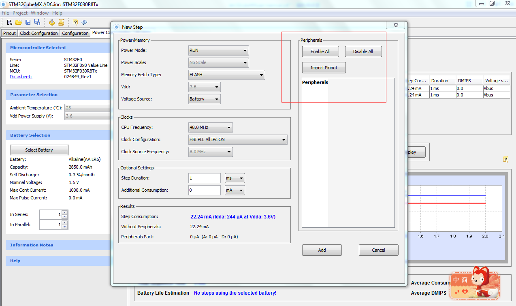The image size is (516, 306).
Task: Open the Window menu
Action: pos(40,13)
